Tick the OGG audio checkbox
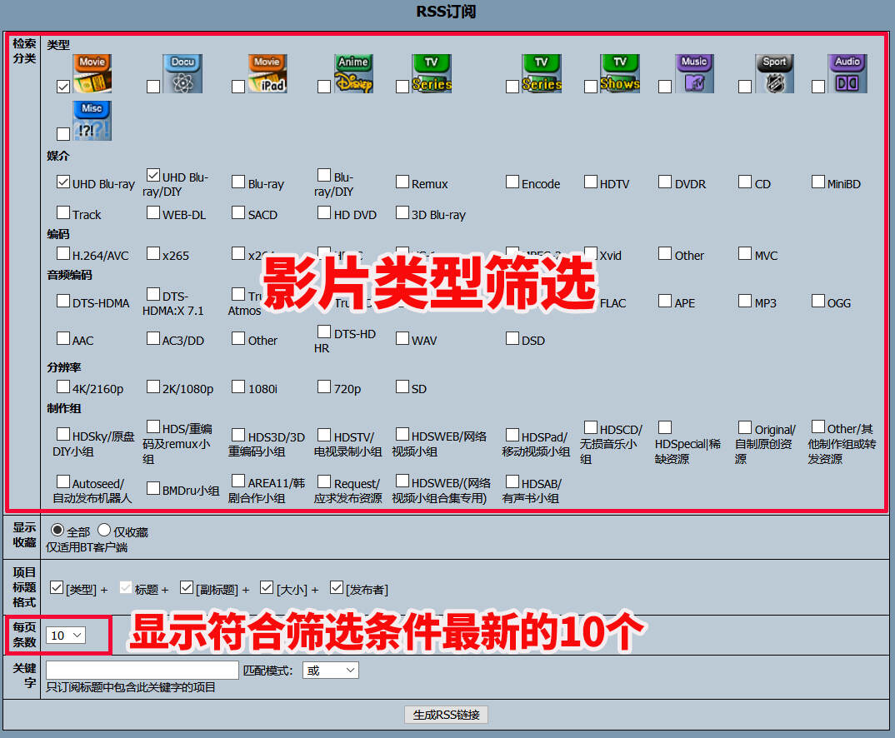This screenshot has height=738, width=895. point(818,302)
